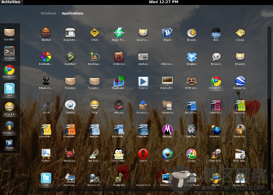Image resolution: width=273 pixels, height=195 pixels.
Task: Launch Empathy chat client
Action: click(x=240, y=58)
